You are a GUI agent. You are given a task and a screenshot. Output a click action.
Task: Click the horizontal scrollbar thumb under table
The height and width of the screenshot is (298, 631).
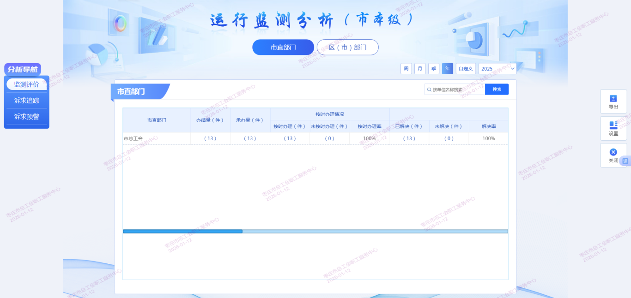182,232
